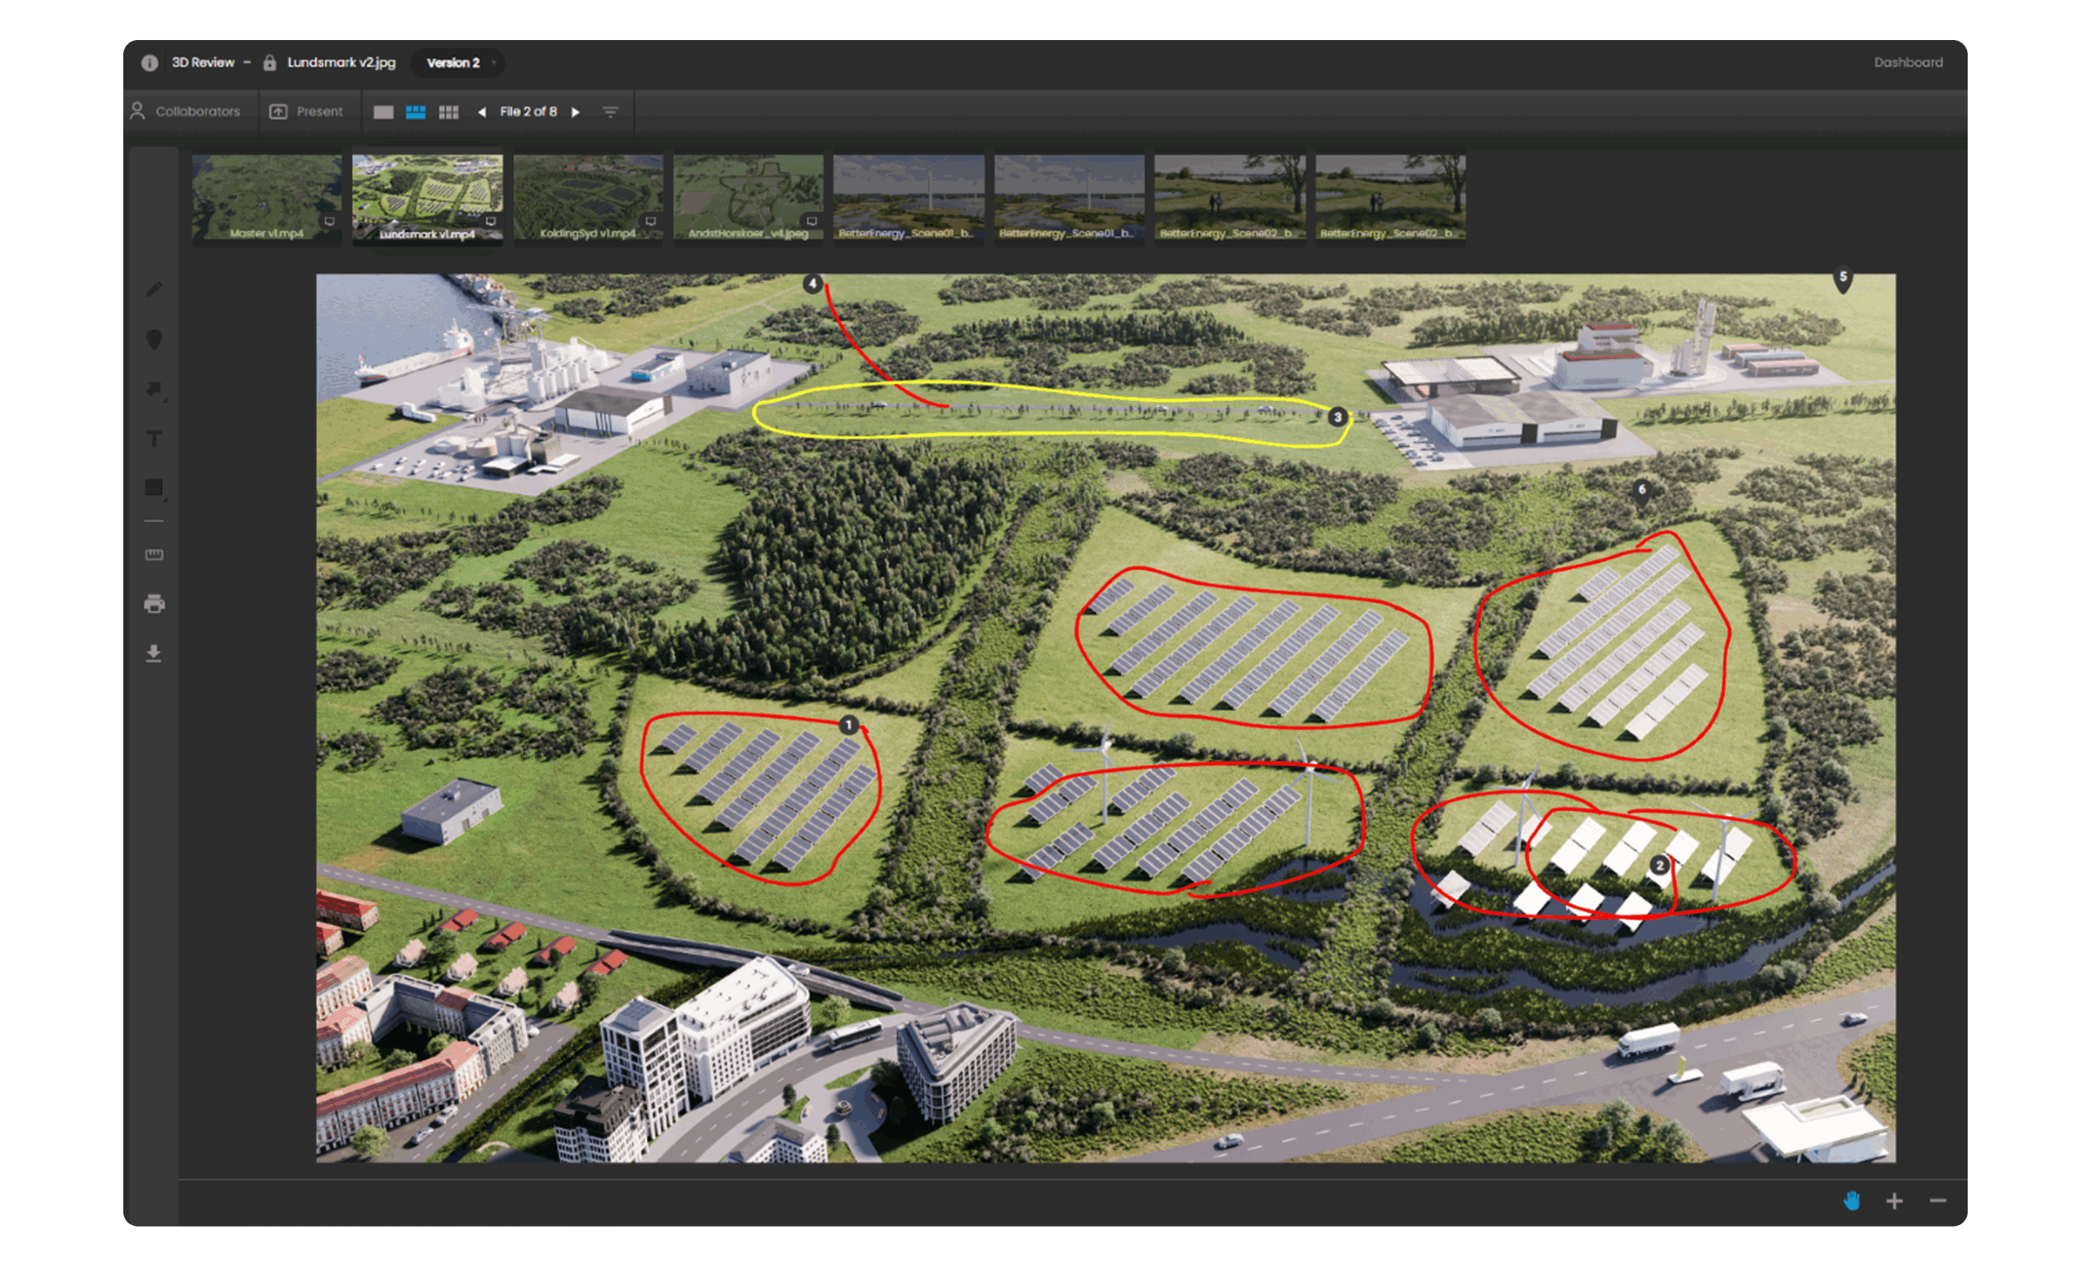Activate the pan hand tool
Viewport: 2091px width, 1265px height.
click(x=1852, y=1200)
